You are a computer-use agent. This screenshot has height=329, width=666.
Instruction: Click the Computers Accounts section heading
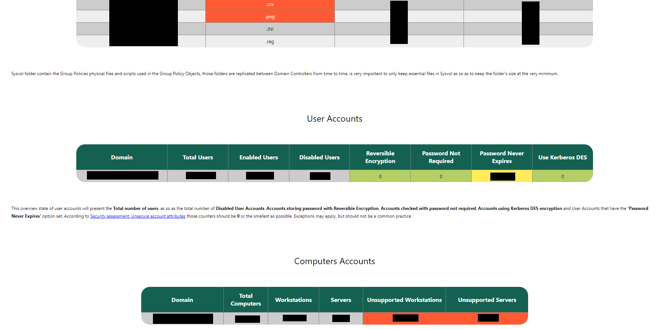(x=334, y=261)
